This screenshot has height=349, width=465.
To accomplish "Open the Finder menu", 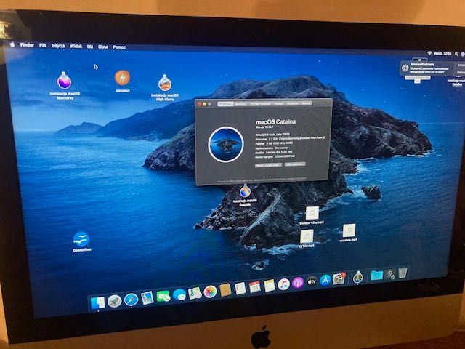I will click(x=27, y=45).
